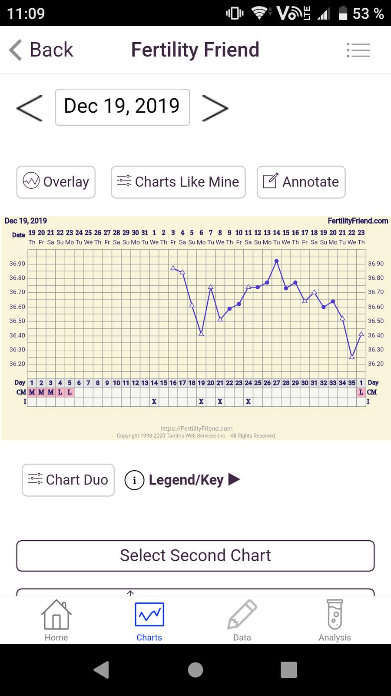
Task: Open the Chart Duo options
Action: tap(68, 480)
